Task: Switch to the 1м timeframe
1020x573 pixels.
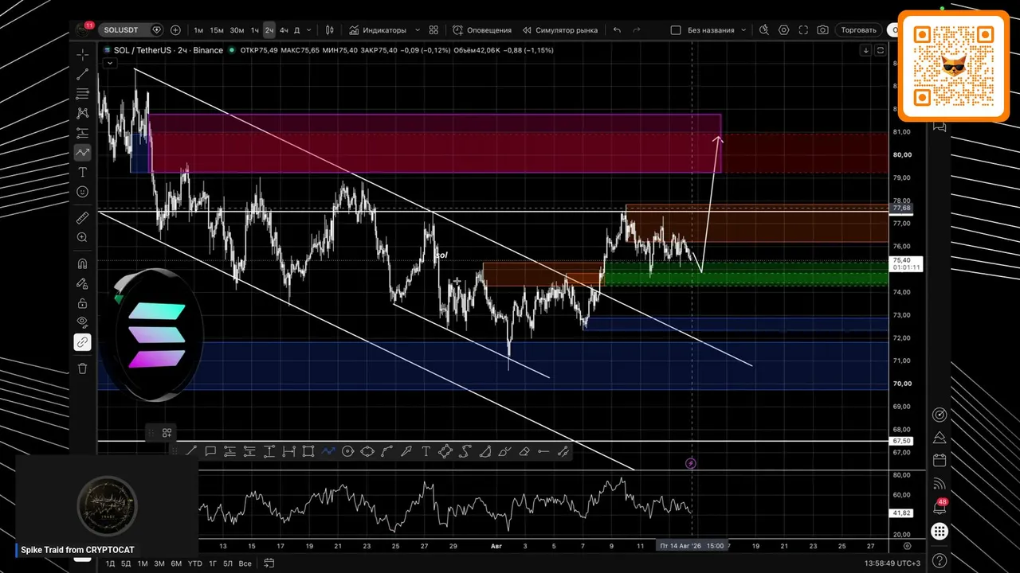Action: coord(198,30)
